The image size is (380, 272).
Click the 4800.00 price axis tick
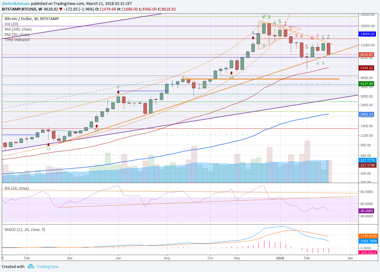[x=367, y=77]
